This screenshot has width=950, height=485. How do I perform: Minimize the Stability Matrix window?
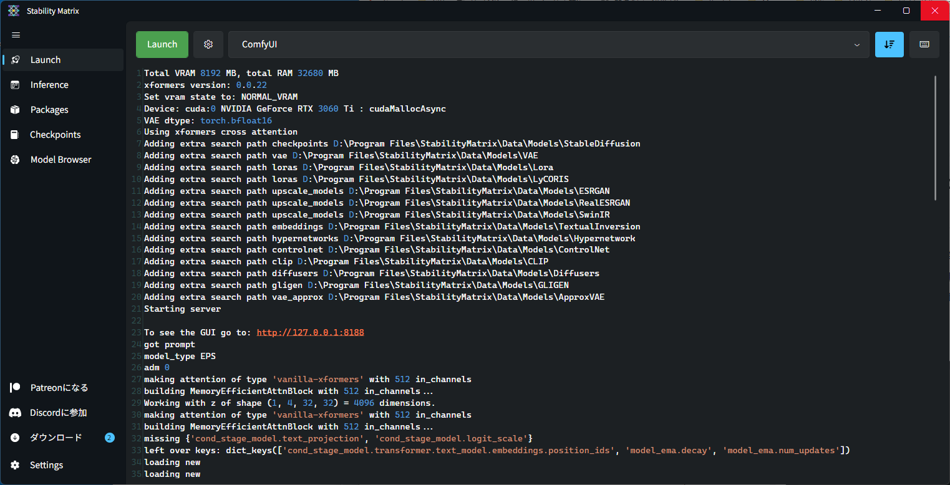[878, 11]
